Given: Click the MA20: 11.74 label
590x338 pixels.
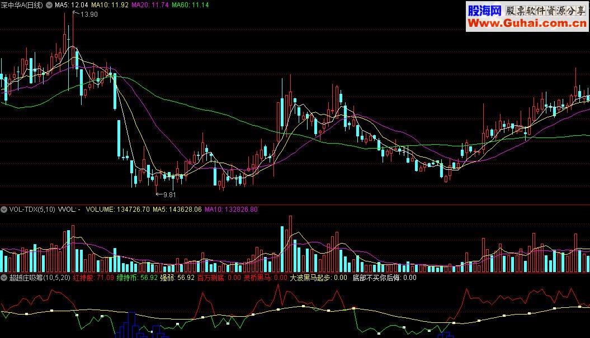Looking at the screenshot, I should coord(150,5).
